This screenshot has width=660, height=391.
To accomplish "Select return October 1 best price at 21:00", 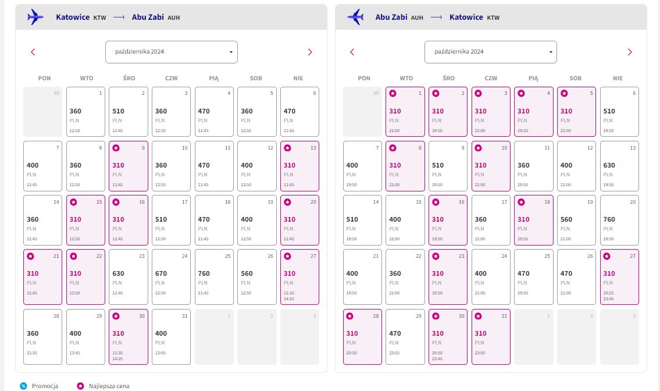I will pyautogui.click(x=405, y=112).
